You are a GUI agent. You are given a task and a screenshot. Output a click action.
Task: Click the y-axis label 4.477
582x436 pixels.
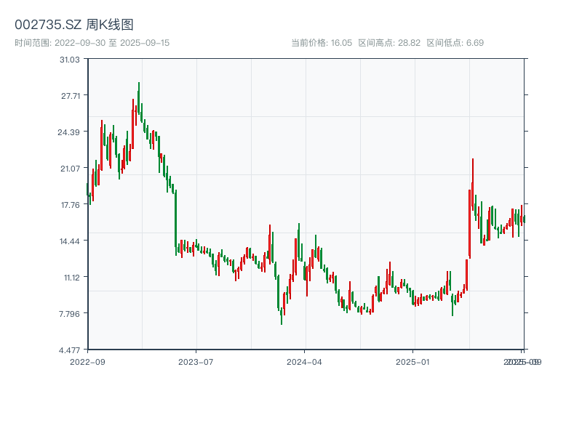click(69, 350)
